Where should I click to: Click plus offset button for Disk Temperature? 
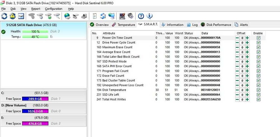pos(247,90)
